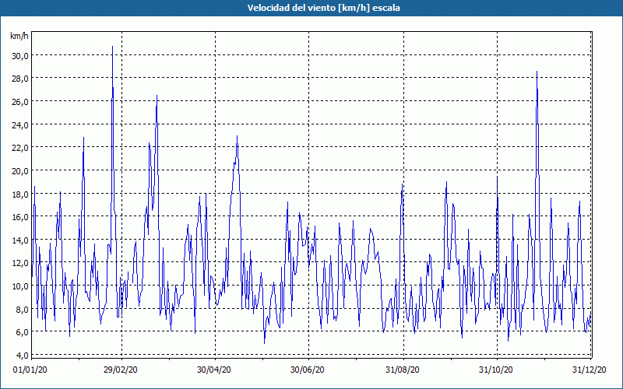Click the 'km/h' axis unit label

[19, 36]
